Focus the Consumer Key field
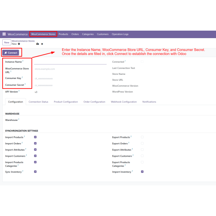Image resolution: width=216 pixels, height=216 pixels. [70, 79]
